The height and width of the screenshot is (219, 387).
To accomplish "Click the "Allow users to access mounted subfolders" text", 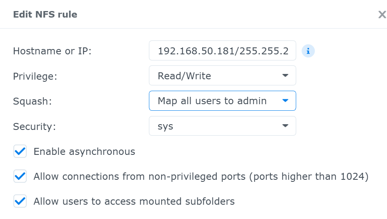I will tap(134, 201).
